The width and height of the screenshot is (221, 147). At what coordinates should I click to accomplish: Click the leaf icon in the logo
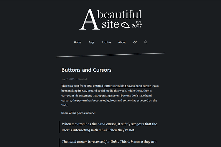pos(126,25)
